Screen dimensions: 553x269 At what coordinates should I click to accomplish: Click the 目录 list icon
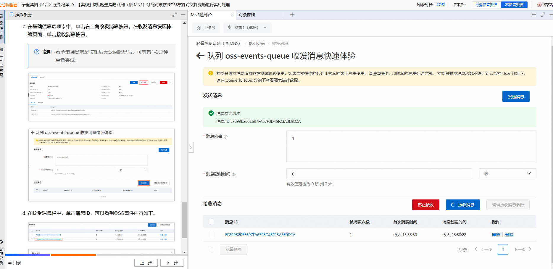[x=10, y=262]
